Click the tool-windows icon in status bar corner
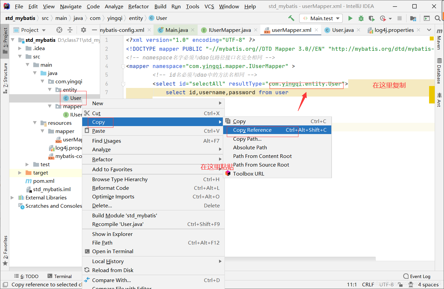This screenshot has height=289, width=444. click(5, 284)
